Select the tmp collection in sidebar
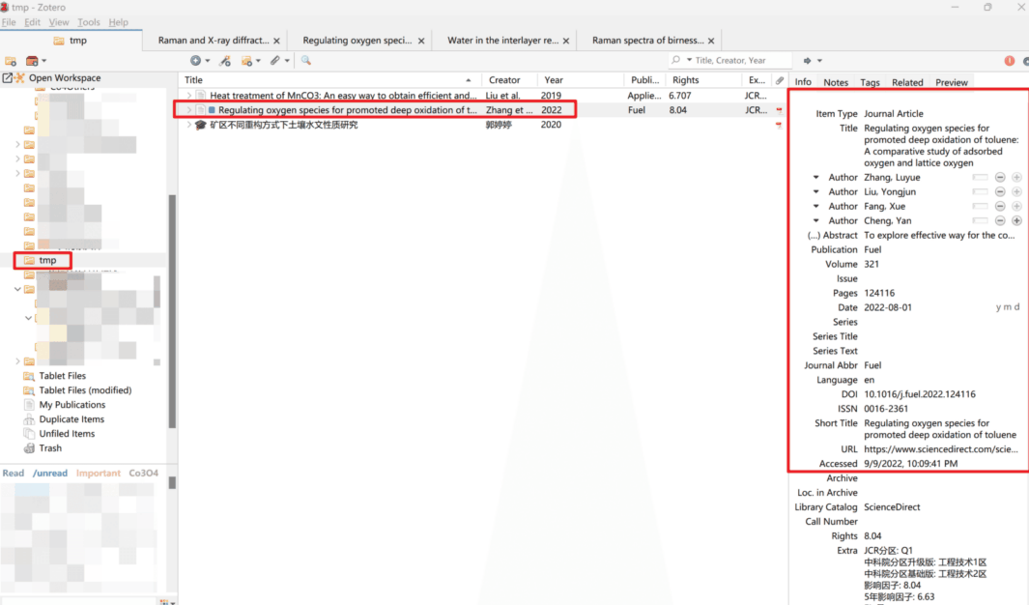Screen dimensions: 1029x605 [47, 260]
